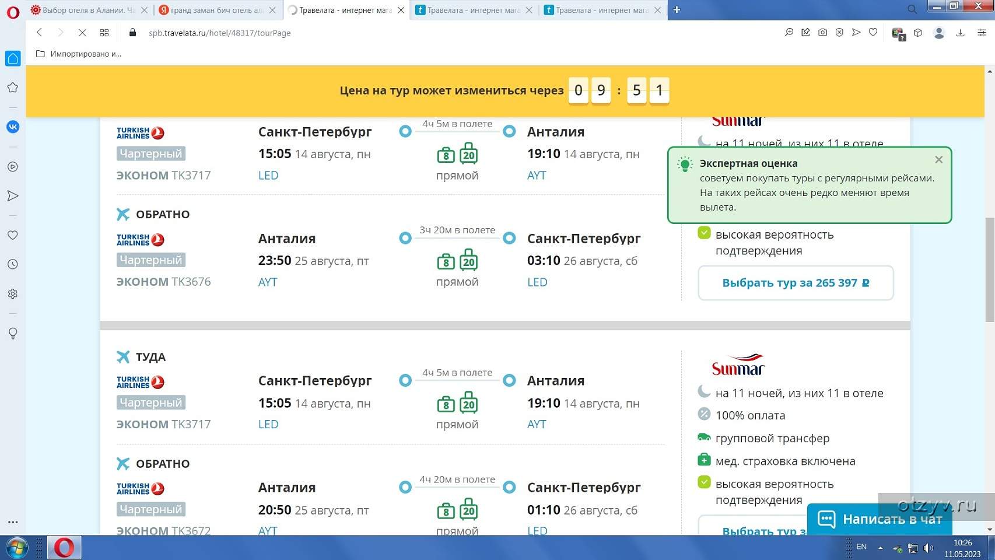Open the Opera account profile icon
The width and height of the screenshot is (995, 560).
click(939, 33)
